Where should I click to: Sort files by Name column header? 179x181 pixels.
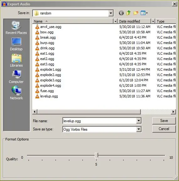73,21
